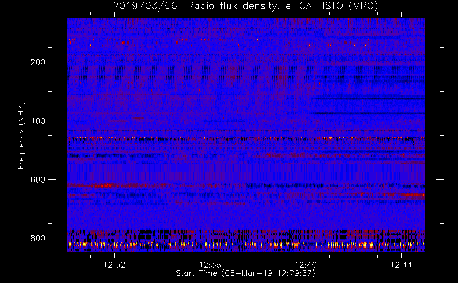Click the 12:40 time tick label
This screenshot has width=458, height=283.
tap(306, 265)
